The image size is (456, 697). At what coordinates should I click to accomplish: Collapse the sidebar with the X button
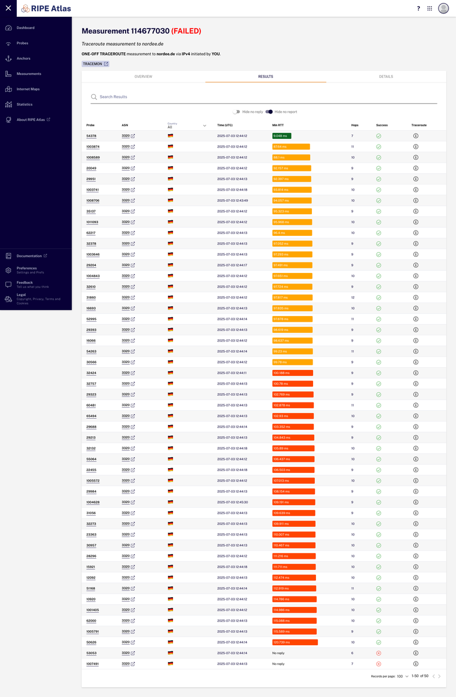point(8,8)
